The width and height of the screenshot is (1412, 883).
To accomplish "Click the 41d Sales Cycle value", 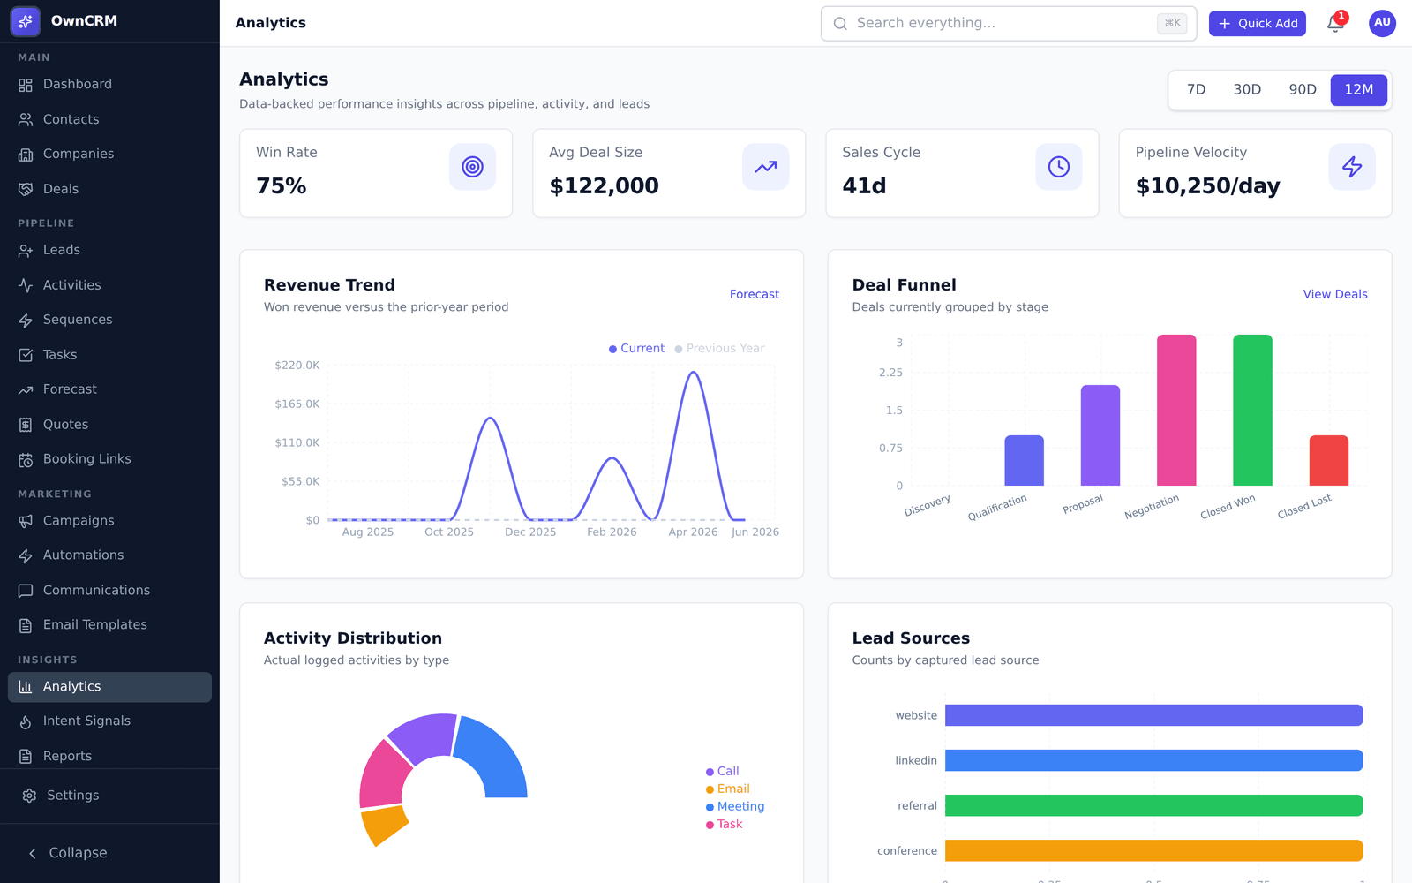I will point(864,186).
